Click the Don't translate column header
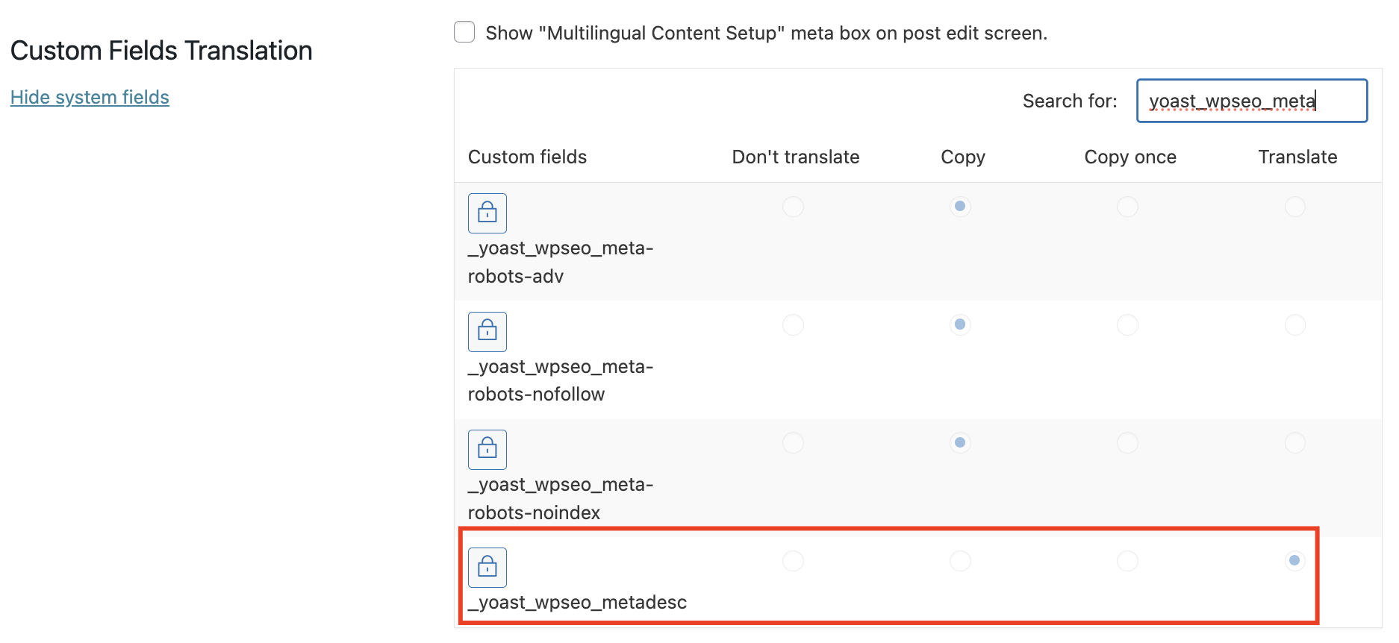This screenshot has width=1399, height=643. pyautogui.click(x=796, y=157)
